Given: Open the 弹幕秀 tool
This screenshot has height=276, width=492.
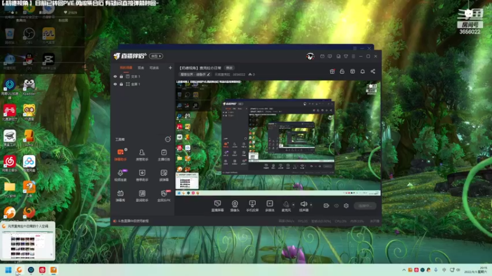Looking at the screenshot, I should (x=121, y=196).
